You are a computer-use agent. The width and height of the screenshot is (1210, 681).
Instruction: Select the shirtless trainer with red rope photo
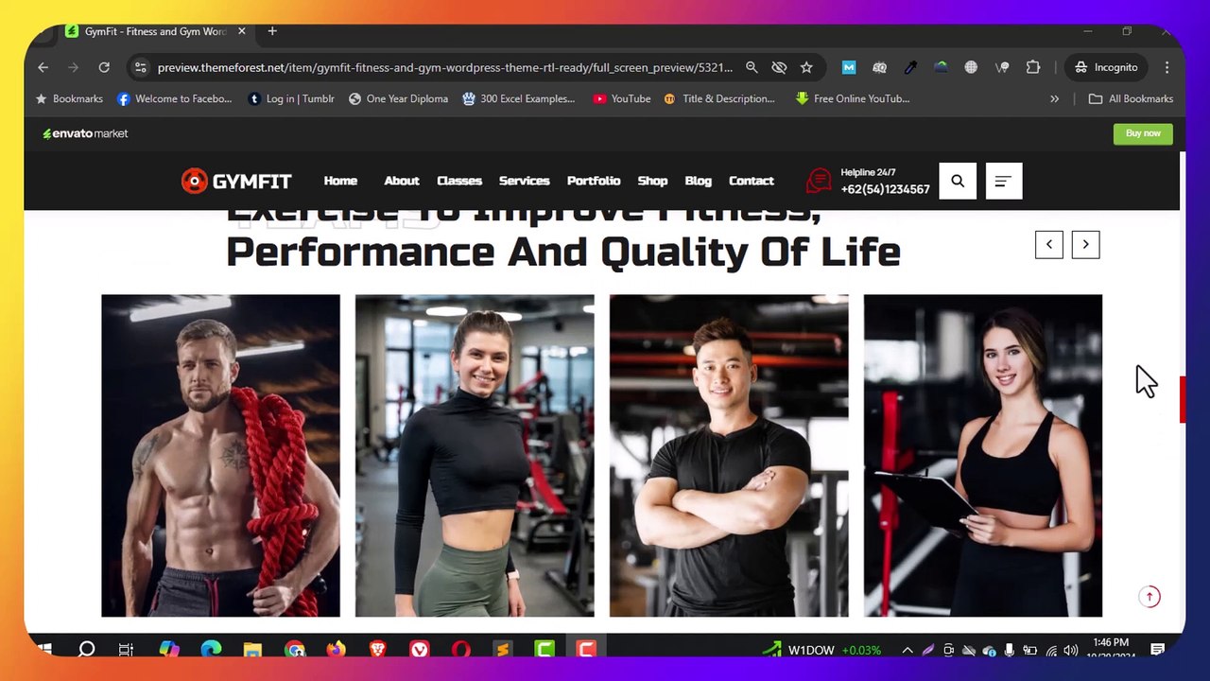click(x=220, y=456)
